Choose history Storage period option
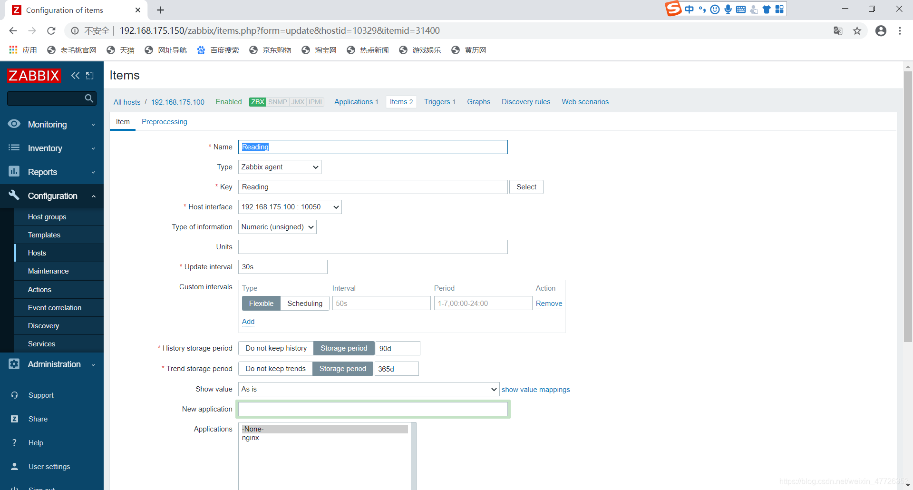913x490 pixels. [x=344, y=348]
